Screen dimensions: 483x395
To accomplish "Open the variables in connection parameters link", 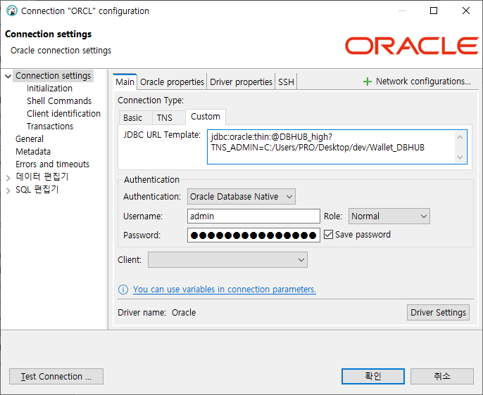I will pyautogui.click(x=224, y=290).
